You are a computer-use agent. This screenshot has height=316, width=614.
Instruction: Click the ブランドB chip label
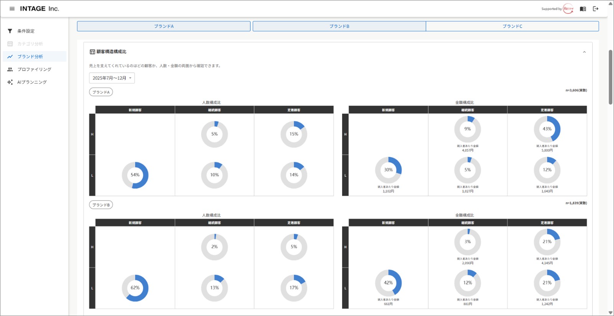[101, 205]
